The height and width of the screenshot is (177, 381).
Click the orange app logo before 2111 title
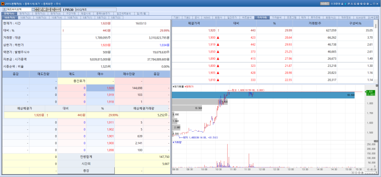[x=3, y=4]
